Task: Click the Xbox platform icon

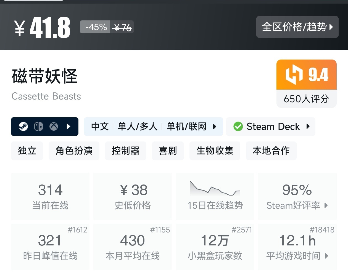Action: (54, 127)
